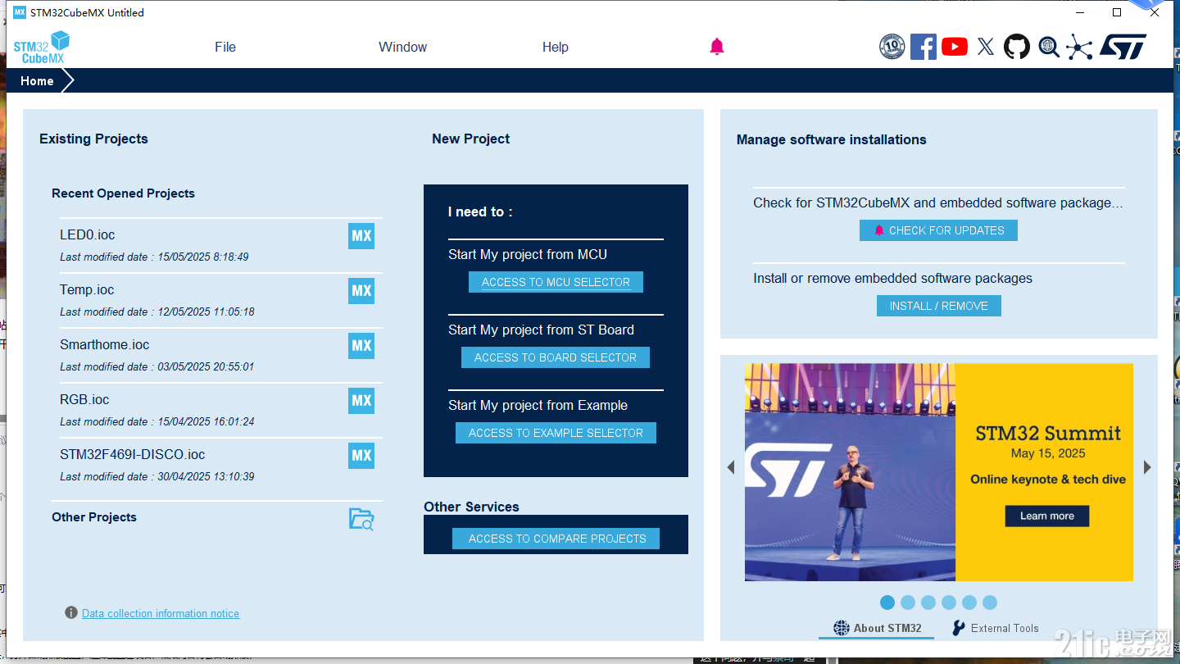Select the fifth carousel dot
The width and height of the screenshot is (1180, 664).
pos(969,603)
